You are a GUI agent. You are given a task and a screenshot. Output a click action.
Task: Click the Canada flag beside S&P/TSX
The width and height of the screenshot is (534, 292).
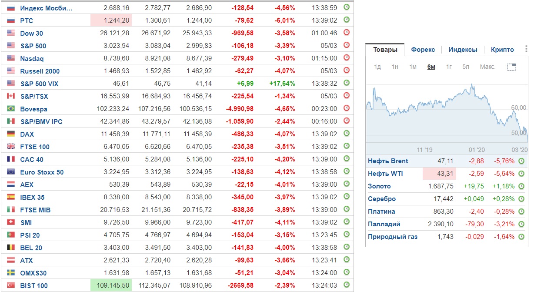(x=11, y=96)
